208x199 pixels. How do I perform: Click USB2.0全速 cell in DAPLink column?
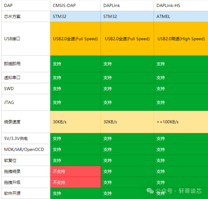[127, 39]
